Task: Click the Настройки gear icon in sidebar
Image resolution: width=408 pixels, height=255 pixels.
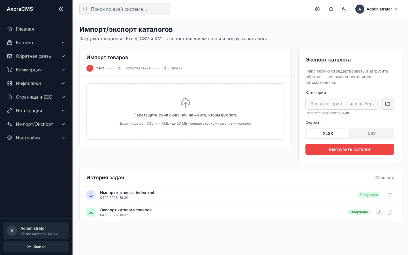Action: tap(10, 138)
